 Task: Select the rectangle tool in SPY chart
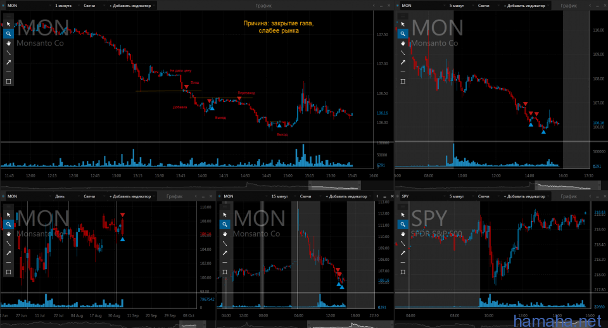[x=403, y=272]
